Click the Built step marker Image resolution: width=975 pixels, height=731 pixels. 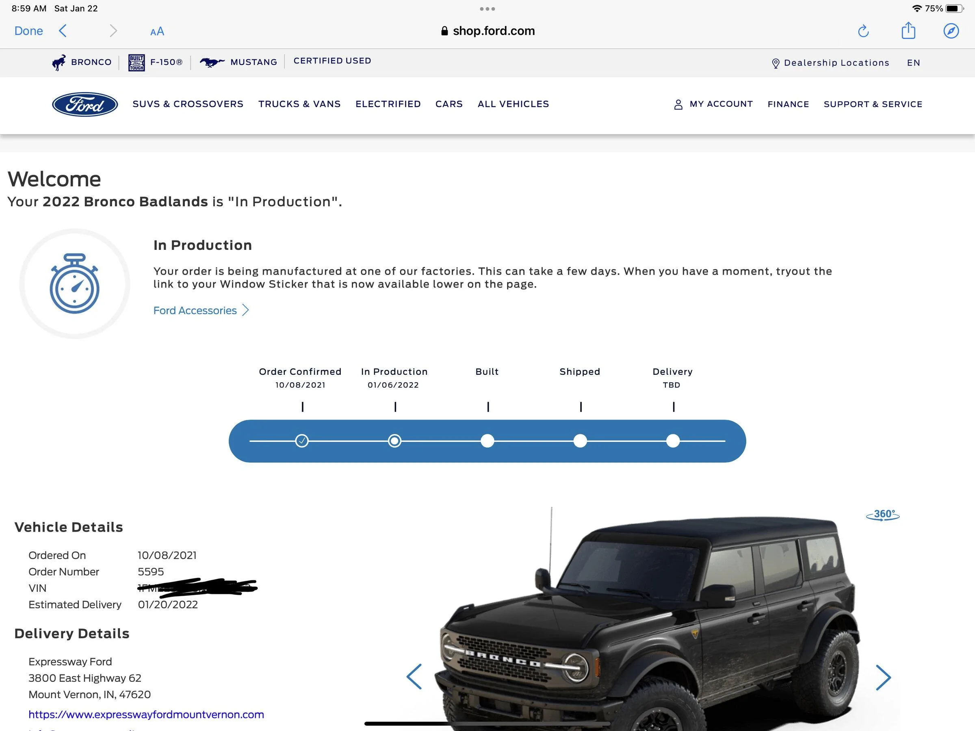pos(487,441)
